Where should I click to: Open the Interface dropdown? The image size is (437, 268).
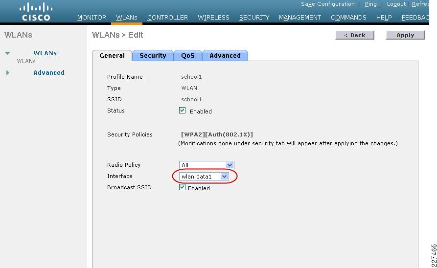[x=204, y=177]
